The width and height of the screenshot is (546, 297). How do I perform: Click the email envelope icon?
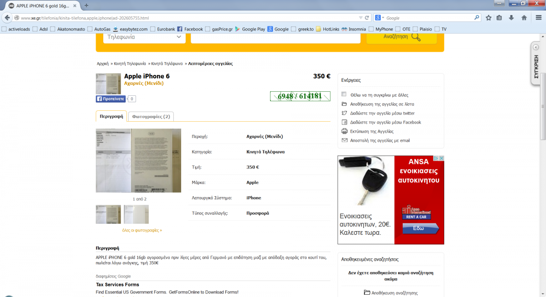click(344, 140)
